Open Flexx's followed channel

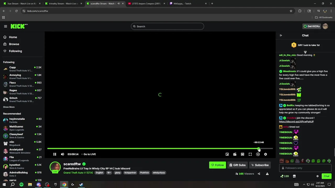click(22, 84)
